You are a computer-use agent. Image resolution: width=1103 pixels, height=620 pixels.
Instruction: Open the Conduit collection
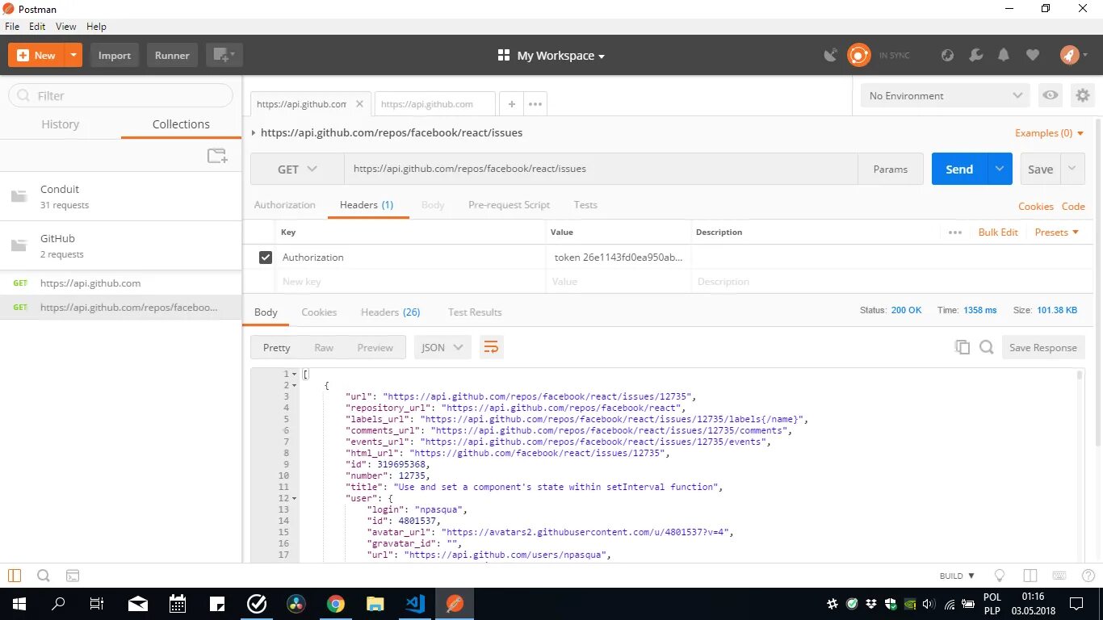click(121, 196)
